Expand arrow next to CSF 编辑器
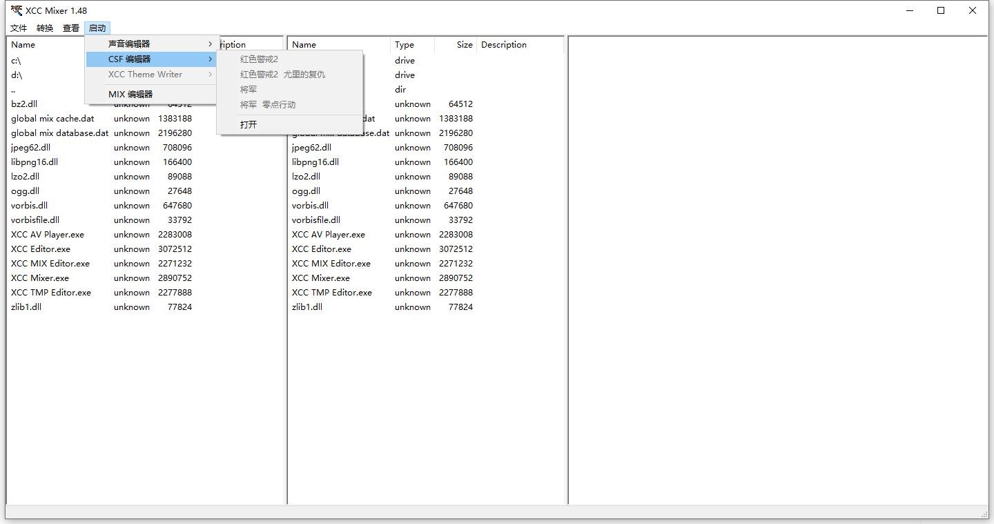Image resolution: width=994 pixels, height=524 pixels. click(211, 59)
